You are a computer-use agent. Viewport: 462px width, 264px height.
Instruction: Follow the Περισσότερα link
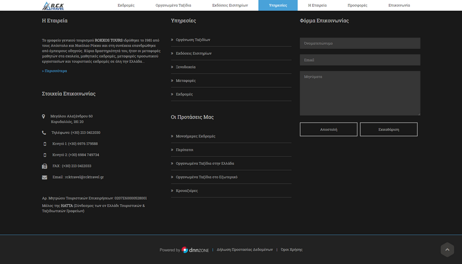pyautogui.click(x=55, y=71)
